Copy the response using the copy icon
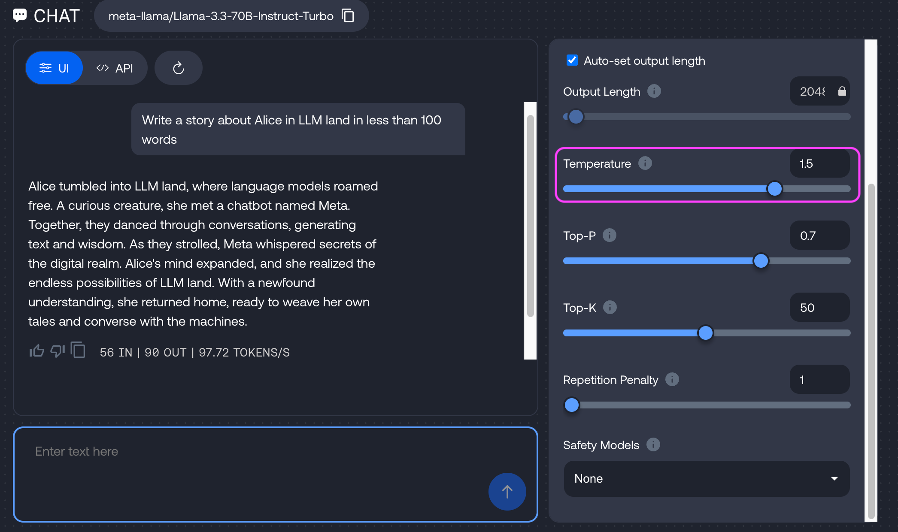Viewport: 898px width, 532px height. coord(78,350)
